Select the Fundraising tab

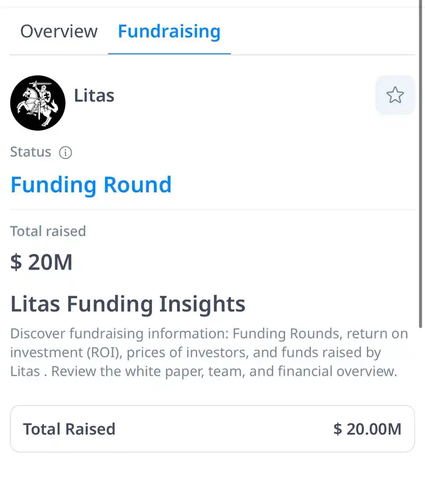tap(169, 31)
